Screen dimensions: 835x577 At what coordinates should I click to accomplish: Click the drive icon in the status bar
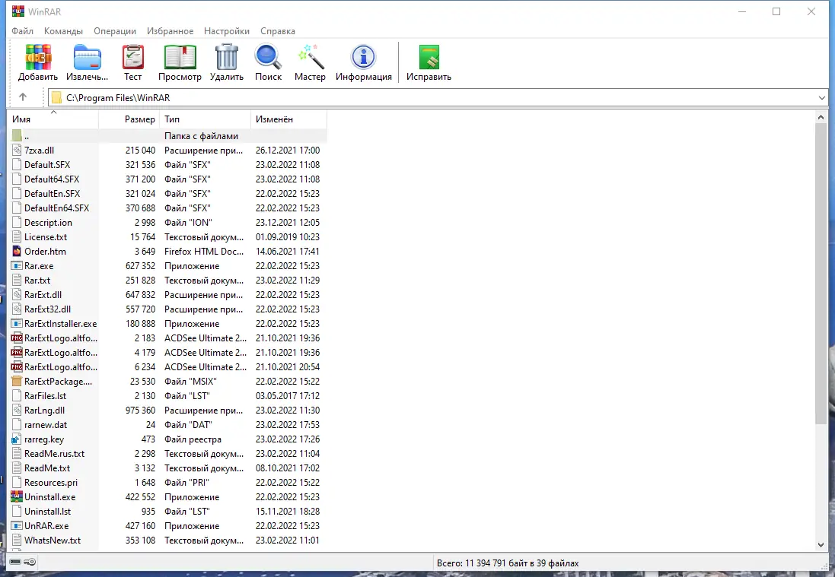pyautogui.click(x=15, y=562)
